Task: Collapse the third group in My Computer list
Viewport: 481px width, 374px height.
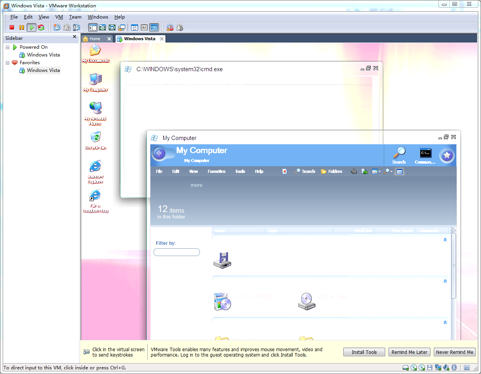Action: coord(445,323)
